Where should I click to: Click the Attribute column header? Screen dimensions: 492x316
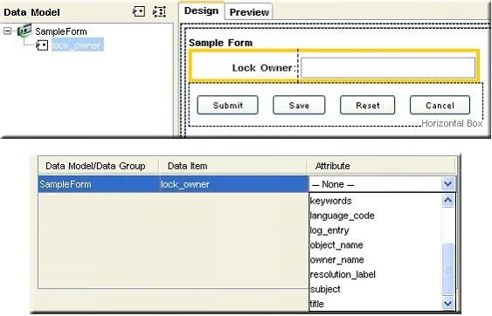click(381, 166)
